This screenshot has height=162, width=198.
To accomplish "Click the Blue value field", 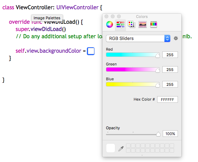I will click(170, 84).
